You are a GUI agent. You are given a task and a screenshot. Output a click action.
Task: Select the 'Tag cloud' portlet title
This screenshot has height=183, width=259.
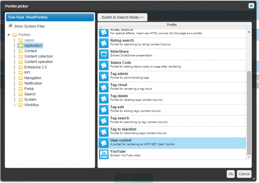tap(118, 85)
